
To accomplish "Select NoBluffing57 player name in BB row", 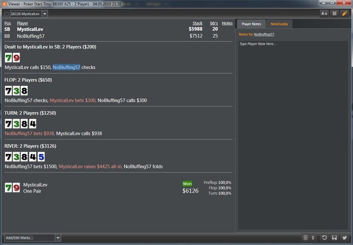I will [x=31, y=36].
